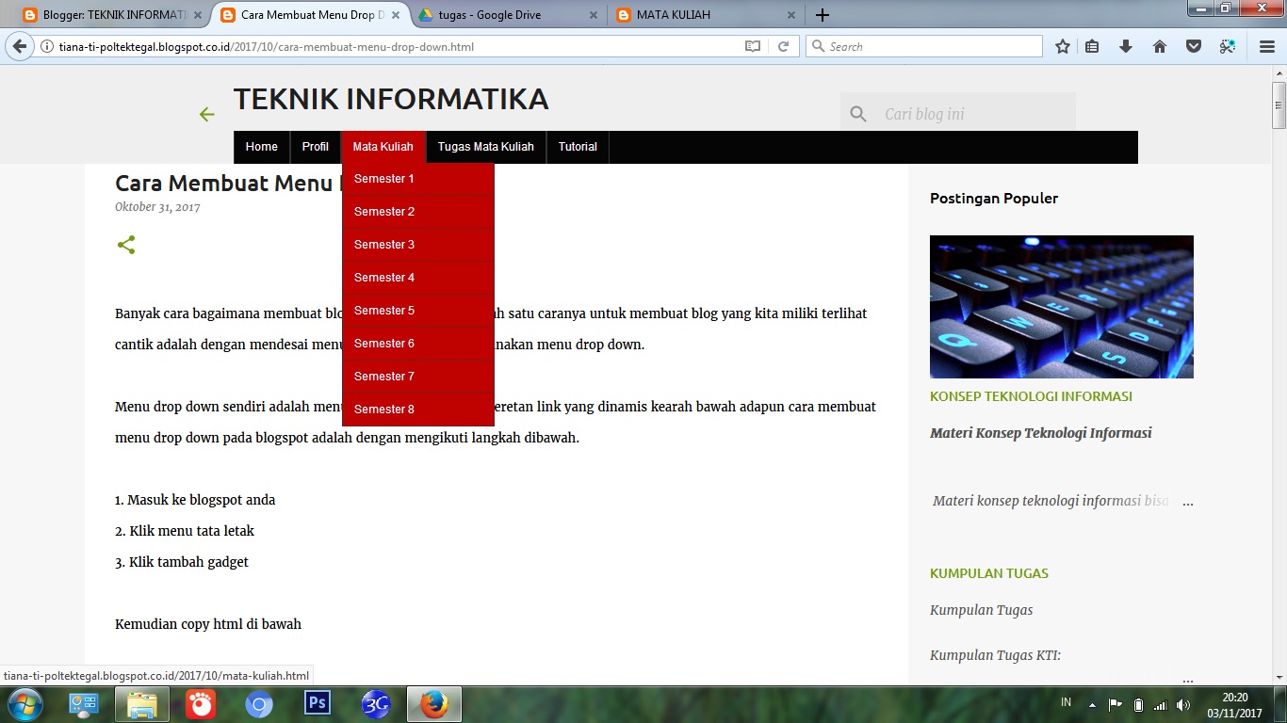Click the magnifier in the Cari blog ini search

(x=857, y=112)
